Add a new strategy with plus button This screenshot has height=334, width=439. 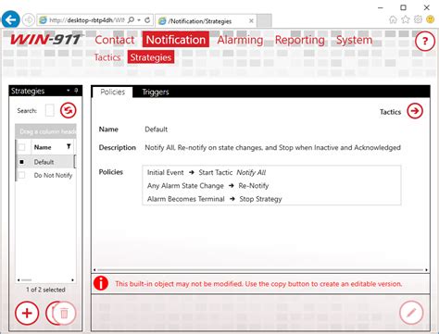(27, 314)
